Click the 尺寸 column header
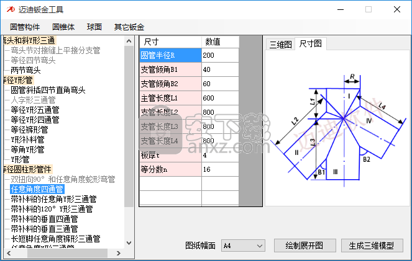 (170, 42)
